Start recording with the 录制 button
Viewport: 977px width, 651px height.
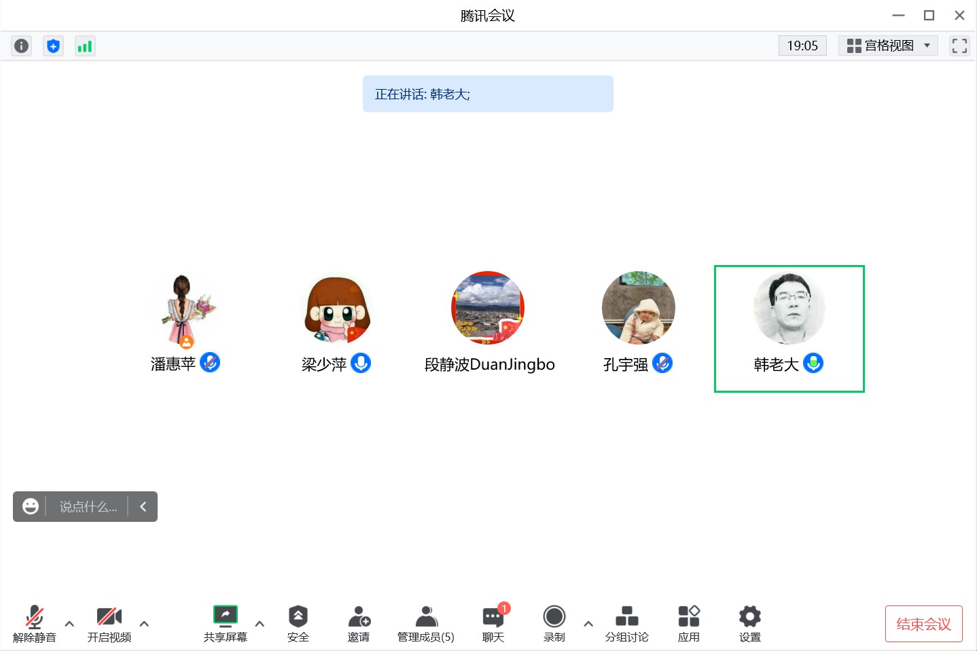tap(554, 623)
